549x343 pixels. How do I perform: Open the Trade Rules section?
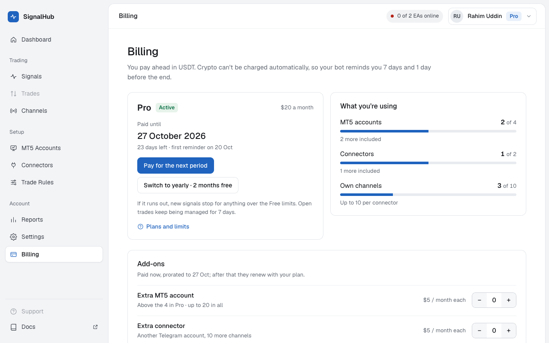[54, 182]
